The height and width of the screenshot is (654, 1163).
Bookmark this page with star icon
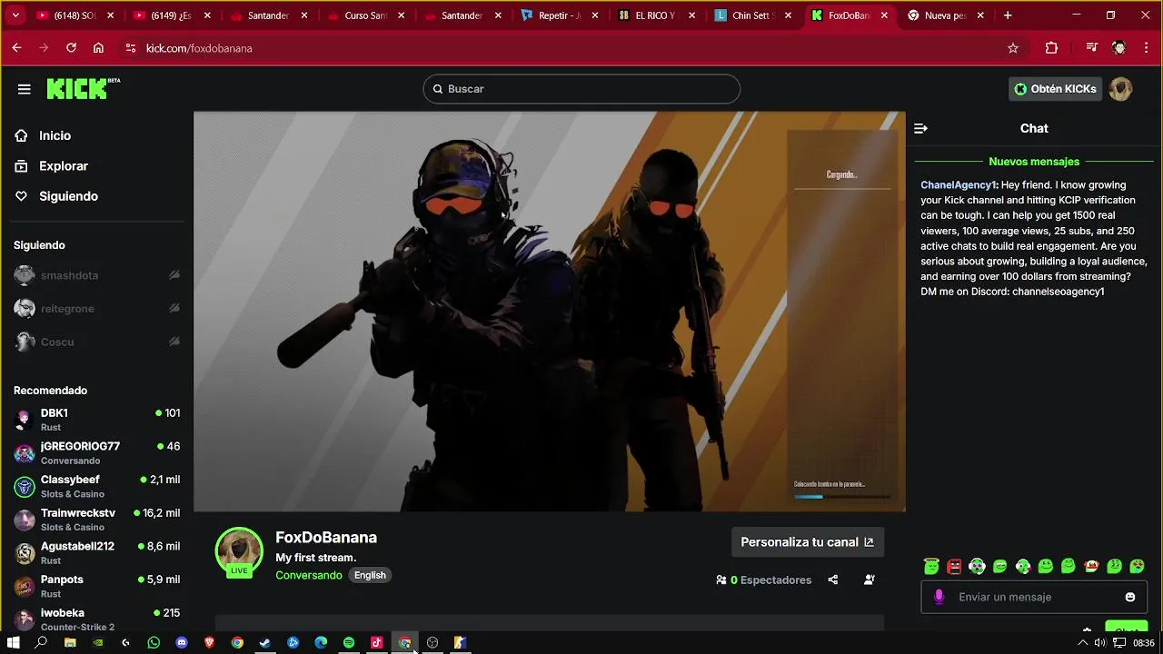(1013, 48)
